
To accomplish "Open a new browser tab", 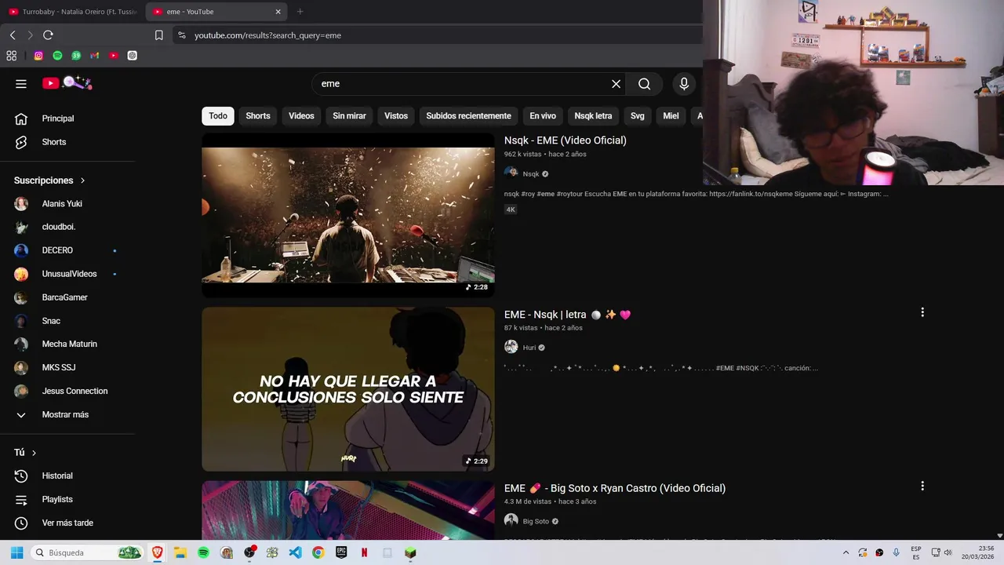I will [x=300, y=12].
